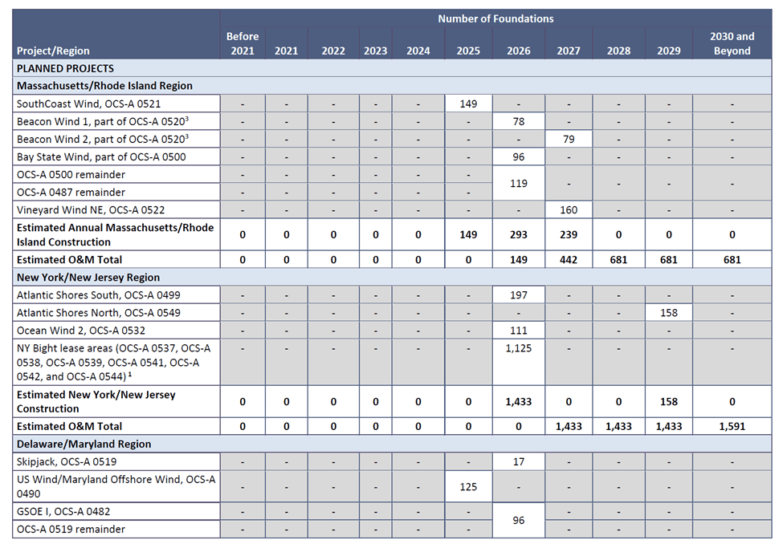This screenshot has width=783, height=544.
Task: Select the NY Bight lease areas value 1,125
Action: (518, 348)
